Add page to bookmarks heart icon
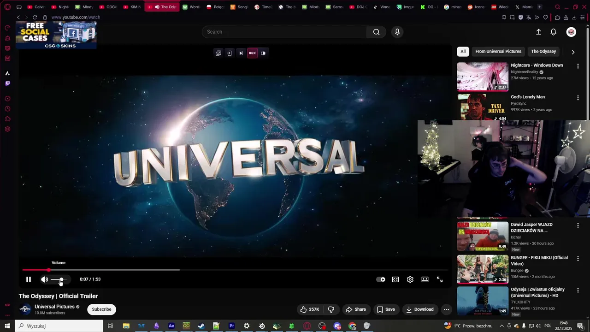This screenshot has height=332, width=590. pyautogui.click(x=546, y=17)
